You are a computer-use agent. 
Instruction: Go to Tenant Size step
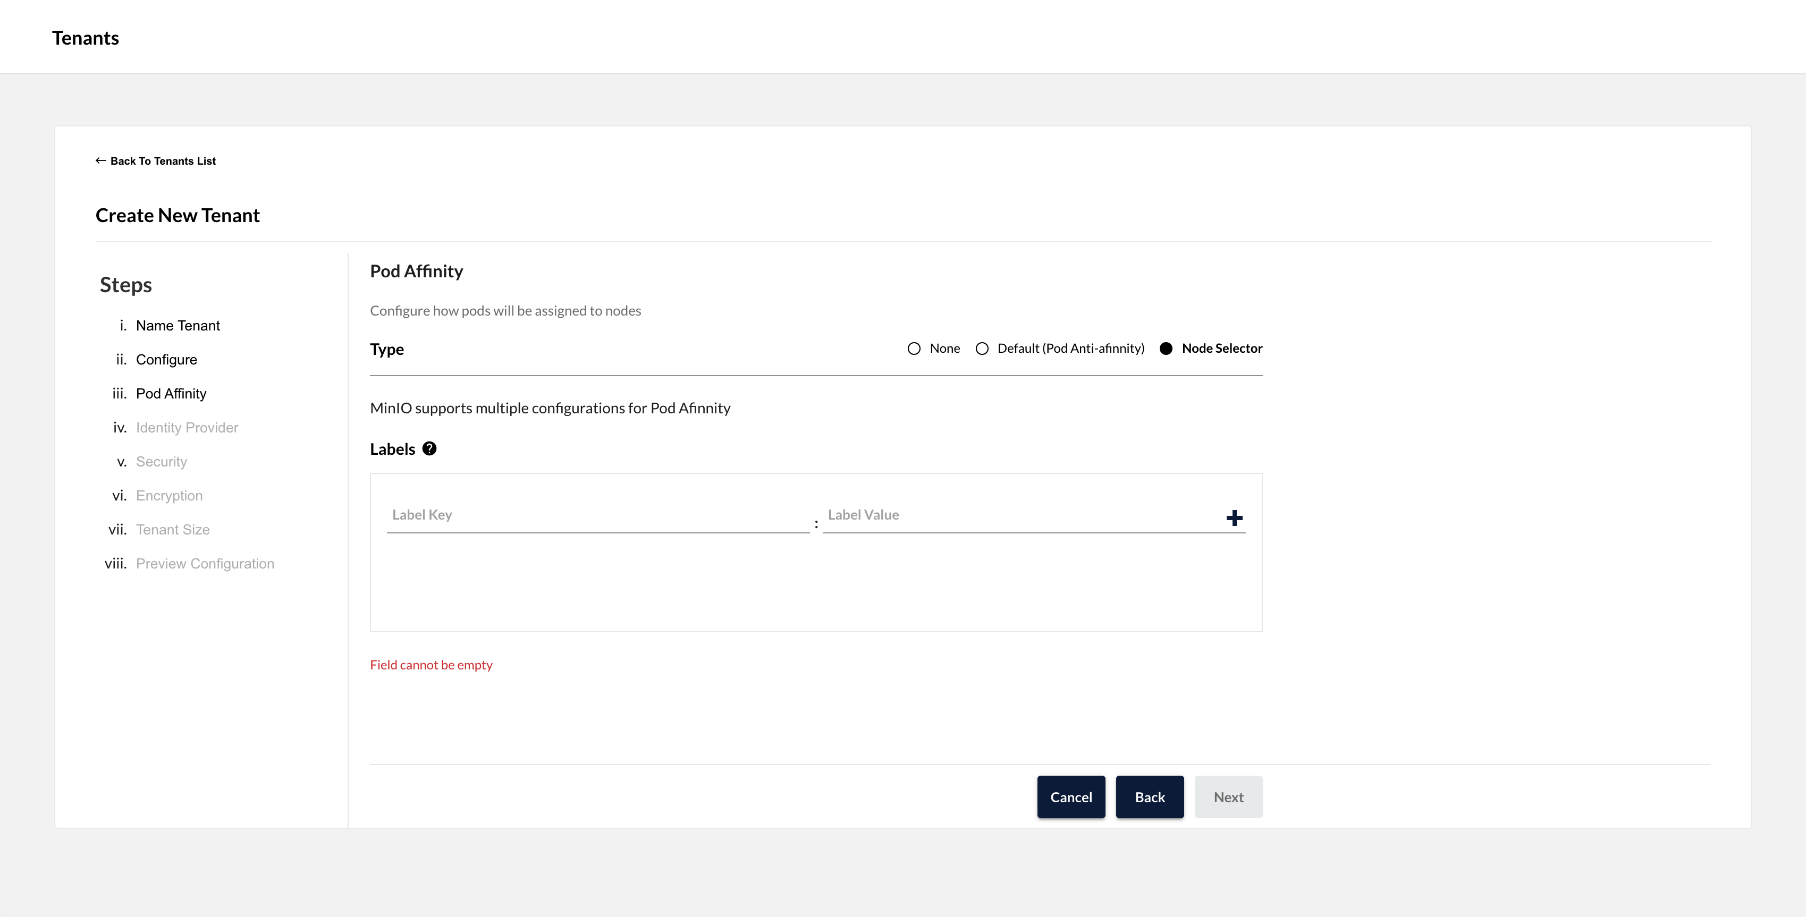point(172,529)
